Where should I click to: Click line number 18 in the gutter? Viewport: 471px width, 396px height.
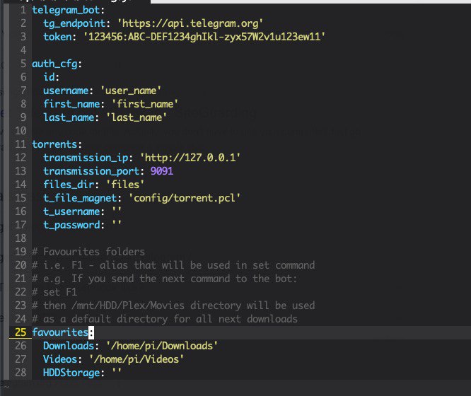tap(21, 238)
